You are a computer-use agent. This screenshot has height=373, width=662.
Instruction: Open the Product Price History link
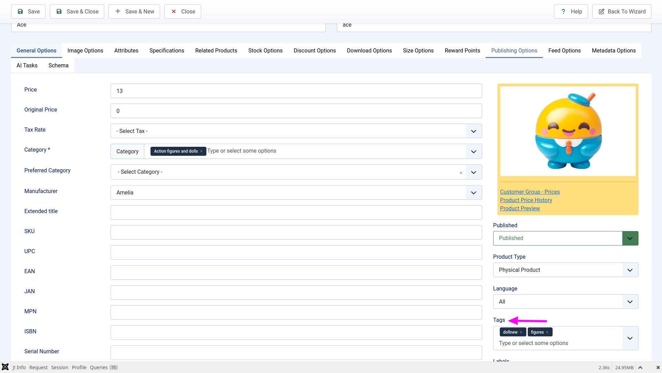tap(526, 200)
